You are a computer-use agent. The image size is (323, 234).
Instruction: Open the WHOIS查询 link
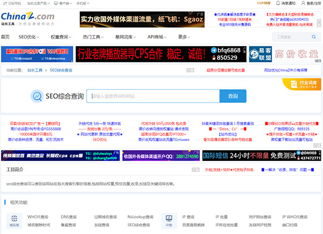(x=37, y=217)
